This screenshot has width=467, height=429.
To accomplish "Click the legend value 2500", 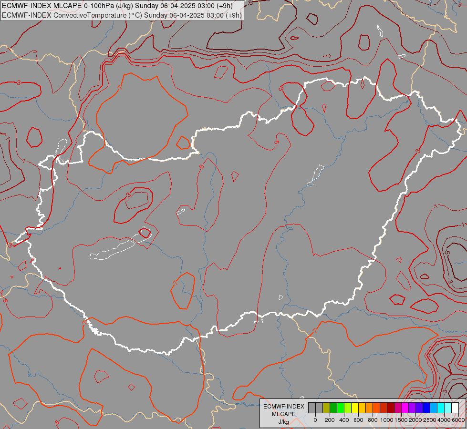I will tap(430, 420).
